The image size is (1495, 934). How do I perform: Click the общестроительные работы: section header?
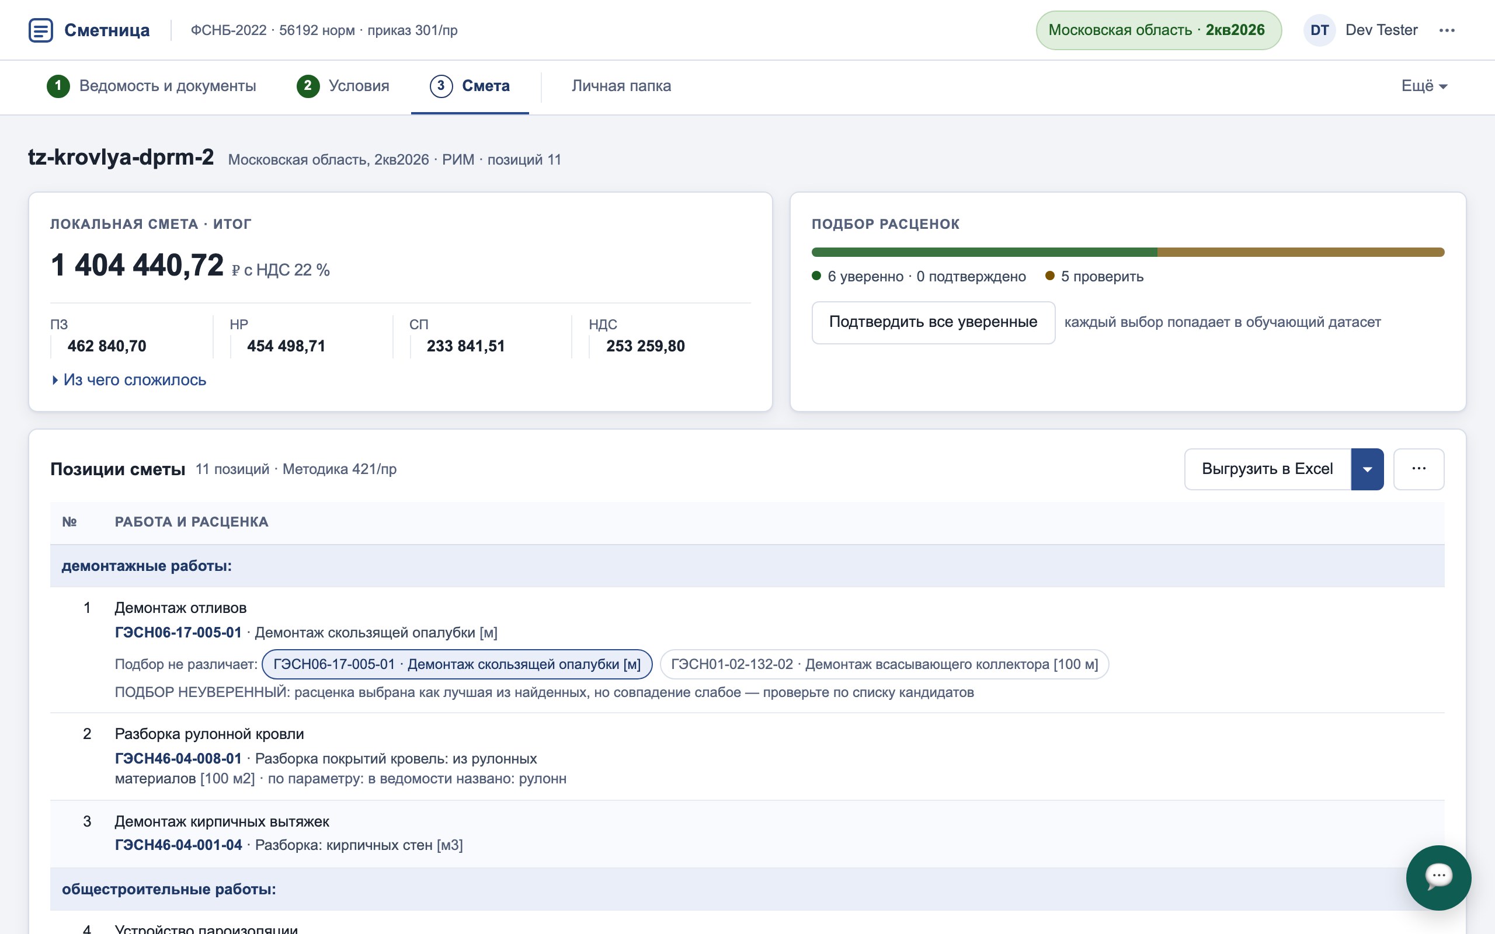click(747, 889)
